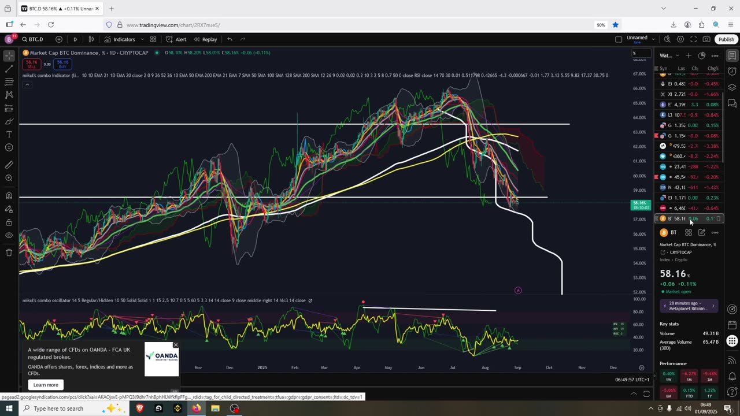Open the Calendar sidebar tab
This screenshot has height=416, width=740.
(732, 325)
